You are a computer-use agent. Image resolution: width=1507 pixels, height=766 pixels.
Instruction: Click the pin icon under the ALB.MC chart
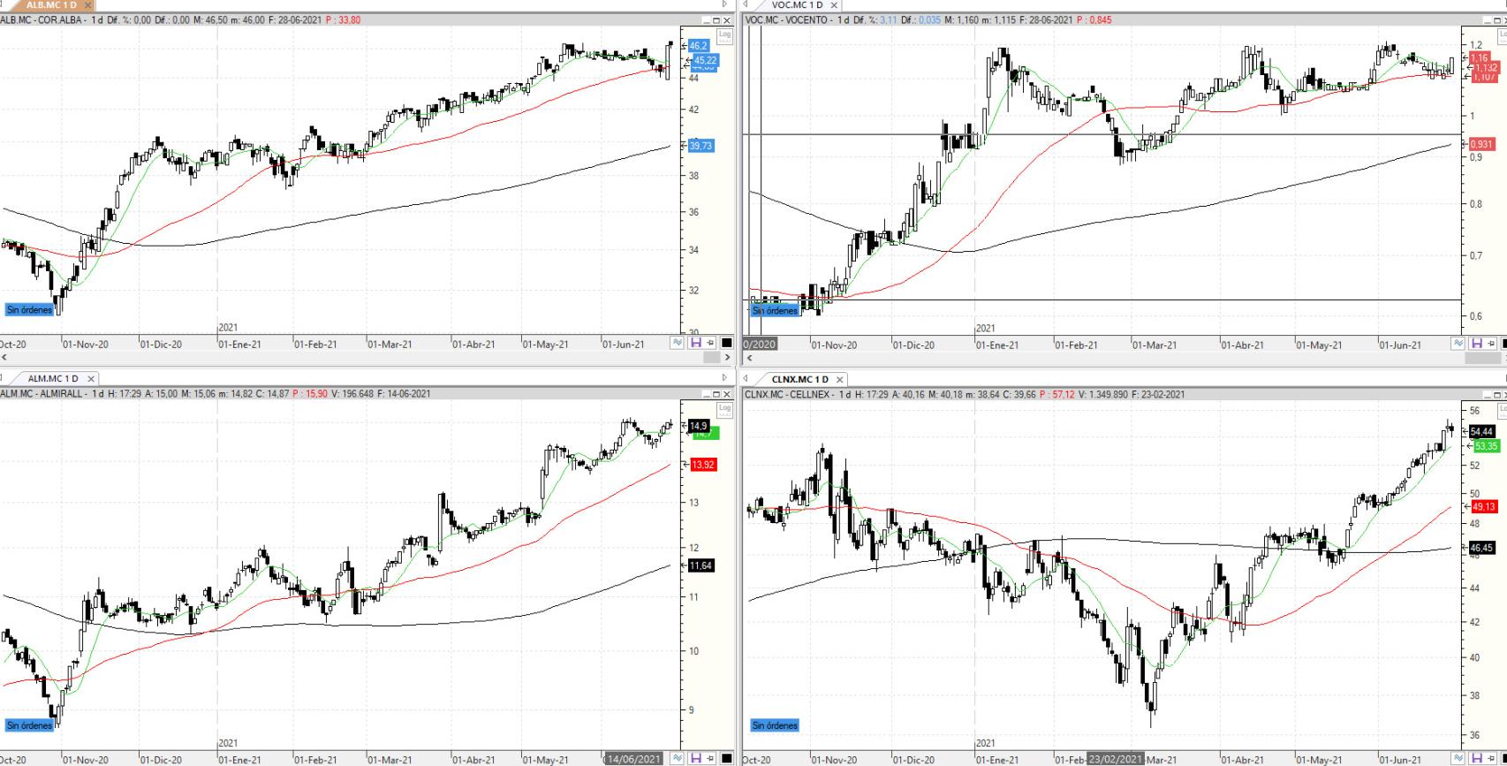point(711,343)
